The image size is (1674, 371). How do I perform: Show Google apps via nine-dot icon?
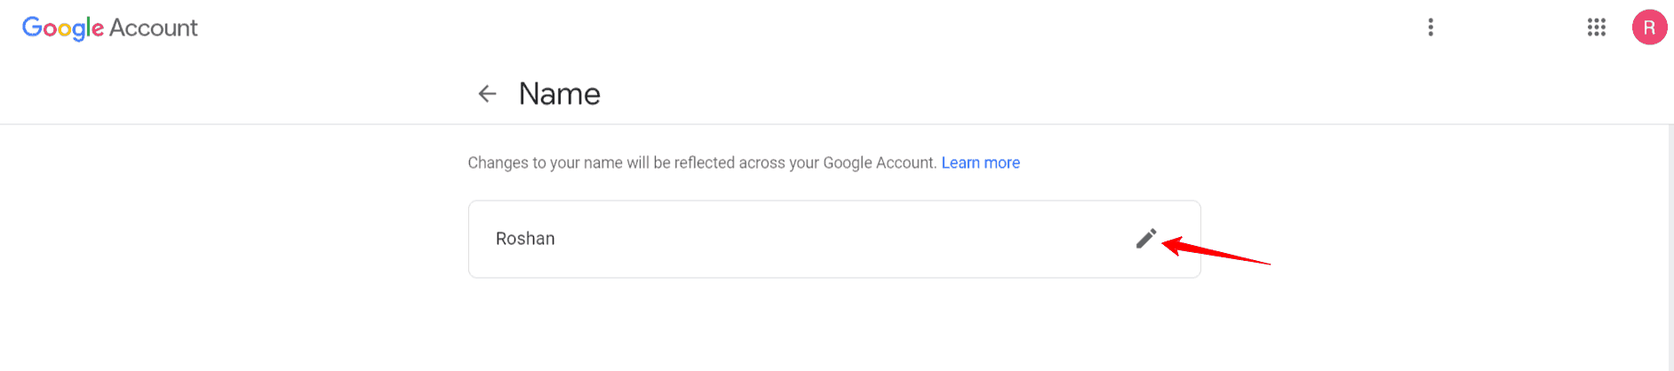[x=1596, y=28]
